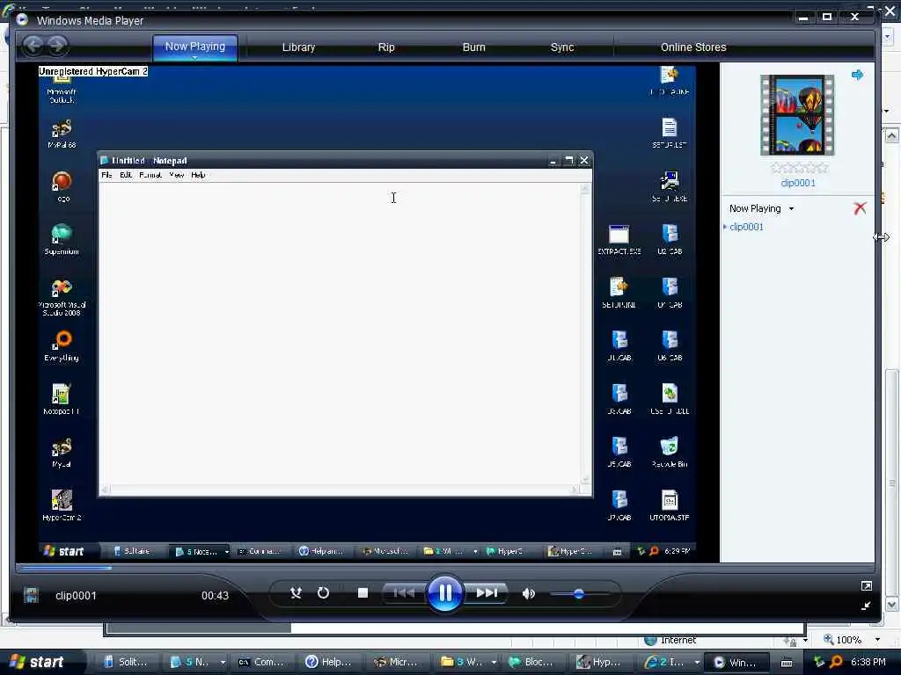901x675 pixels.
Task: Select the Sync tab
Action: 562,47
